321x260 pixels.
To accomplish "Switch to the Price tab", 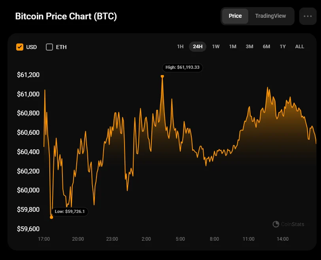I will pyautogui.click(x=235, y=16).
